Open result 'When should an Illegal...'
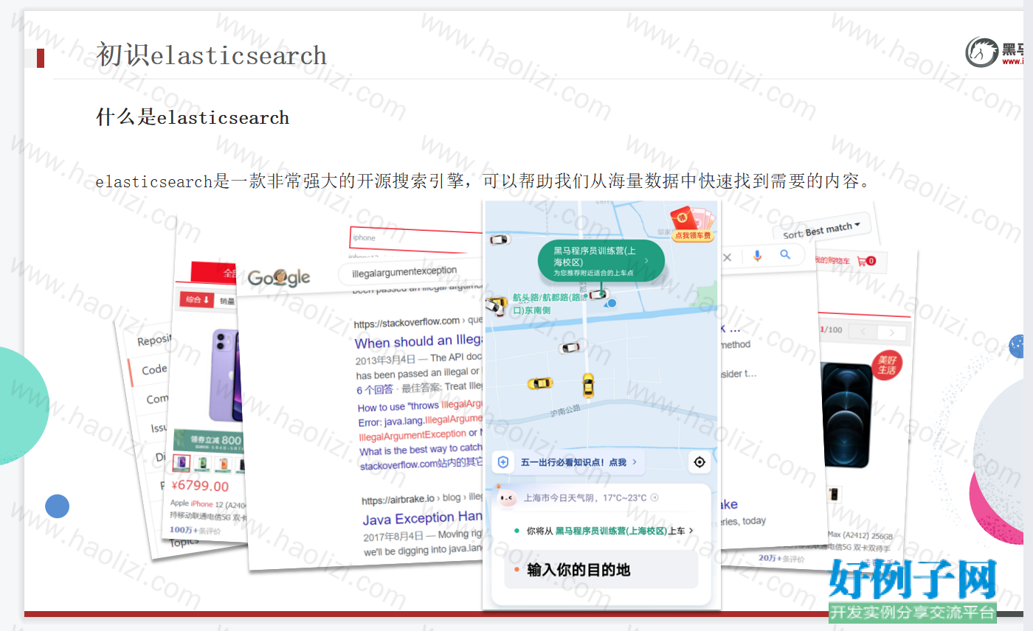This screenshot has height=631, width=1033. coord(418,341)
